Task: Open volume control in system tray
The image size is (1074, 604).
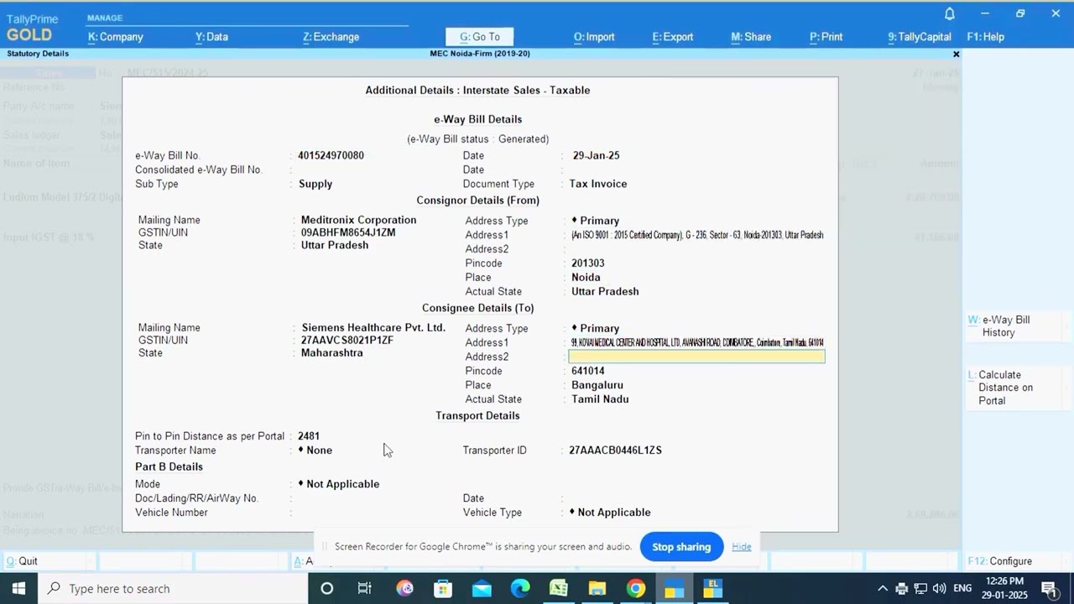Action: pos(940,589)
